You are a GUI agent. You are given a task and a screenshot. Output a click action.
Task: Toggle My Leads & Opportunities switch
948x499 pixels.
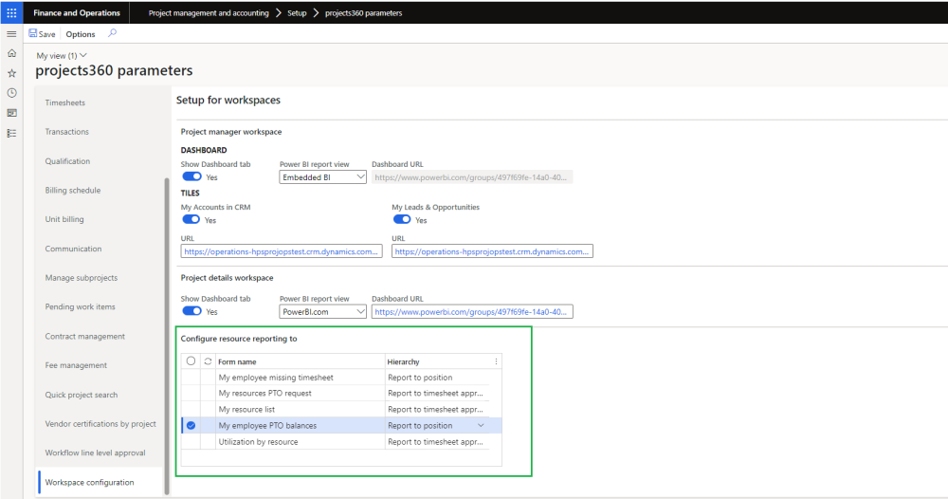coord(402,219)
